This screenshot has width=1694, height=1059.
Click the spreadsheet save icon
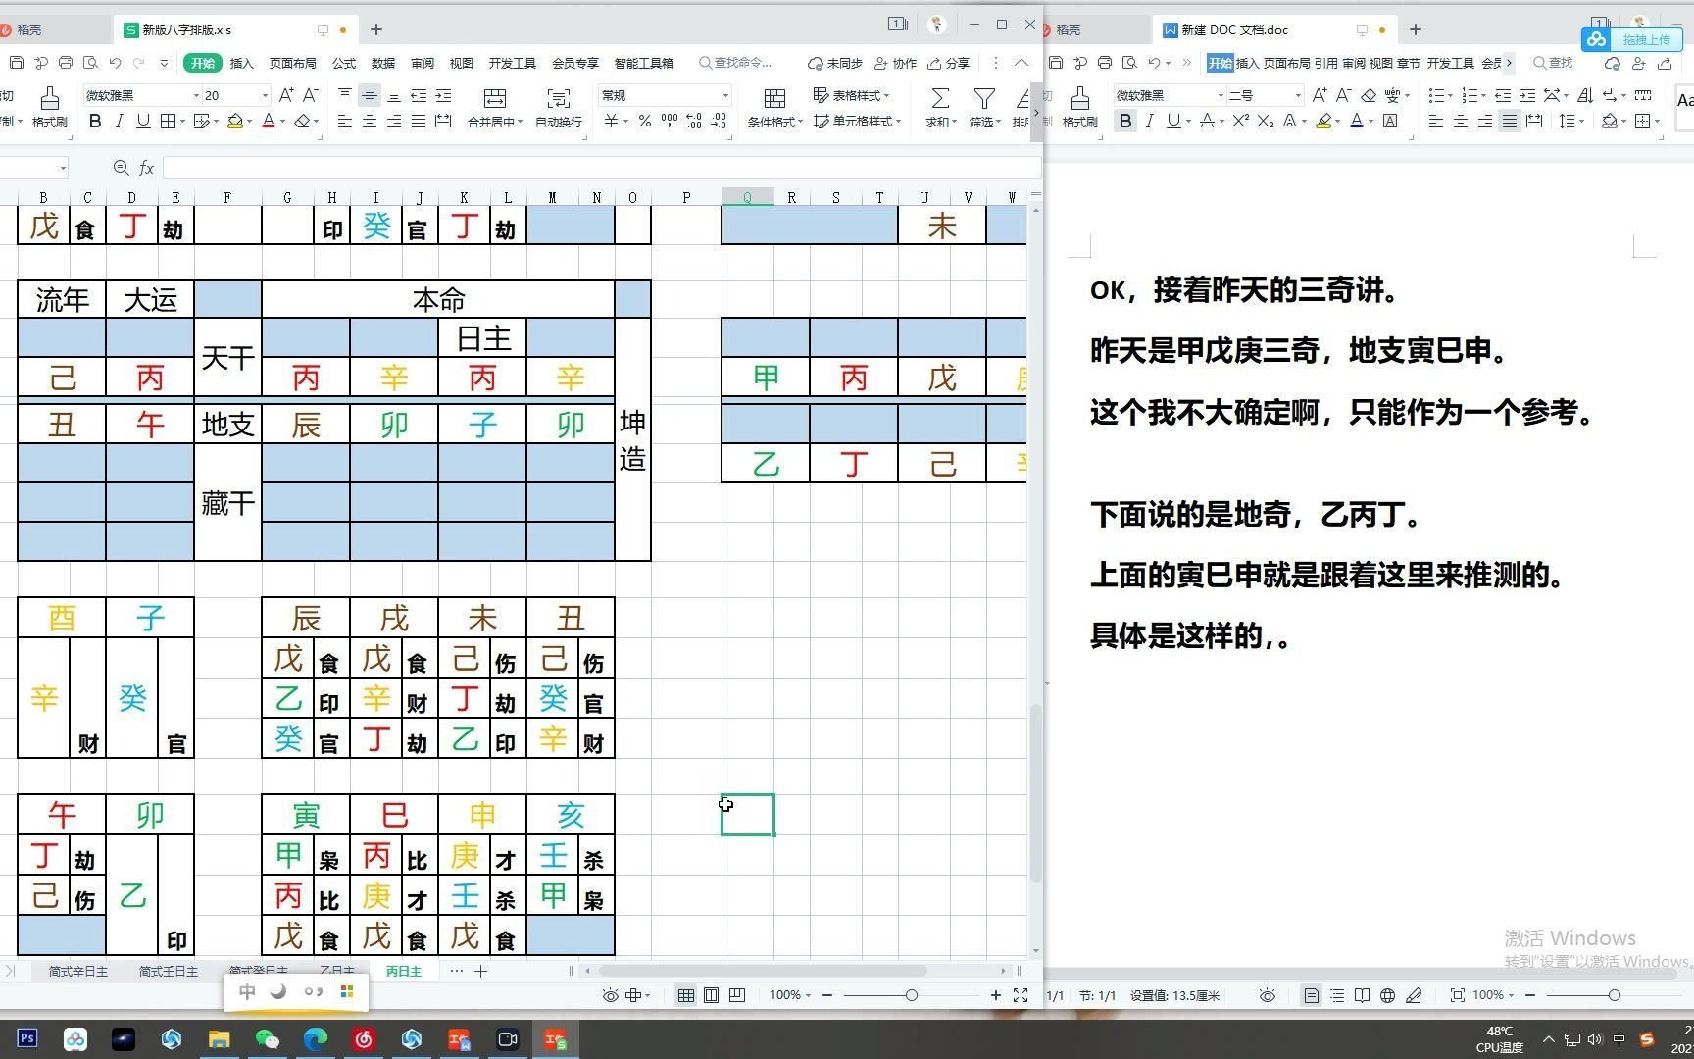tap(16, 63)
